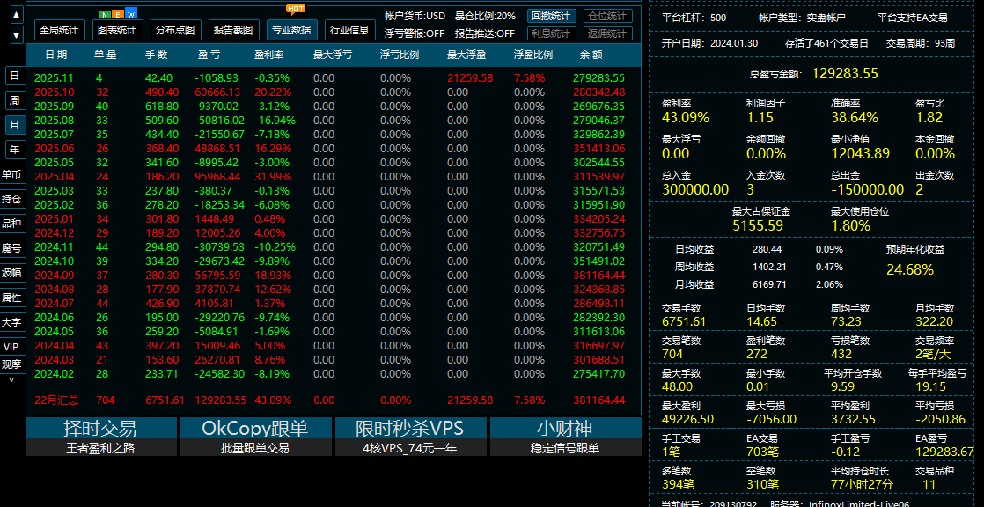Click the up arrow button
This screenshot has width=984, height=507.
(17, 16)
